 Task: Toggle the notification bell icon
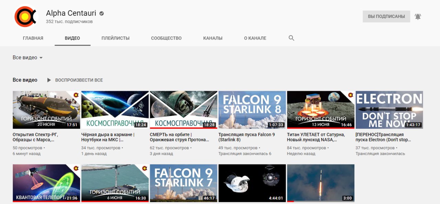(x=418, y=17)
